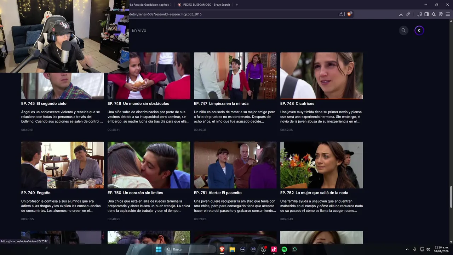453x255 pixels.
Task: Open title EP. 748 Cicatrices
Action: [297, 103]
